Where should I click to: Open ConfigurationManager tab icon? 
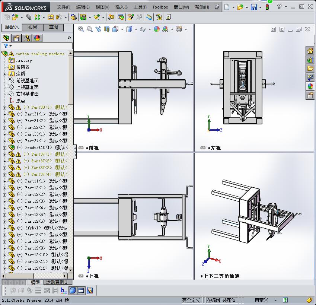point(26,38)
